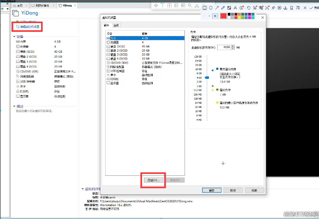The height and width of the screenshot is (219, 319).
Task: Select the mosaic blur tool
Action: [229, 8]
